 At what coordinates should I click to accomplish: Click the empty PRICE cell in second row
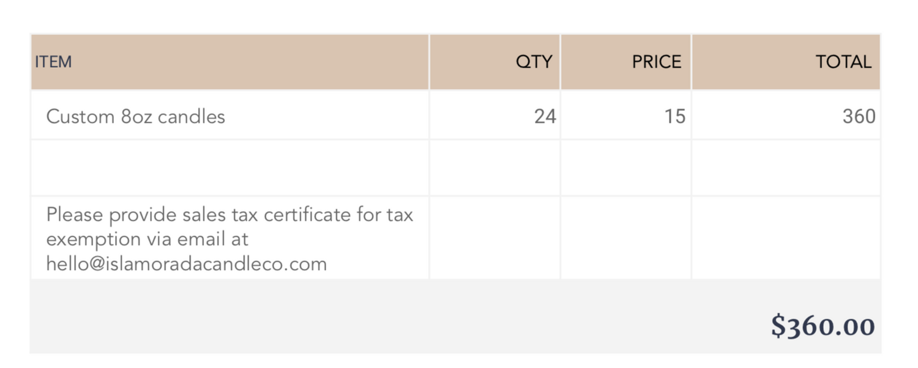point(626,168)
